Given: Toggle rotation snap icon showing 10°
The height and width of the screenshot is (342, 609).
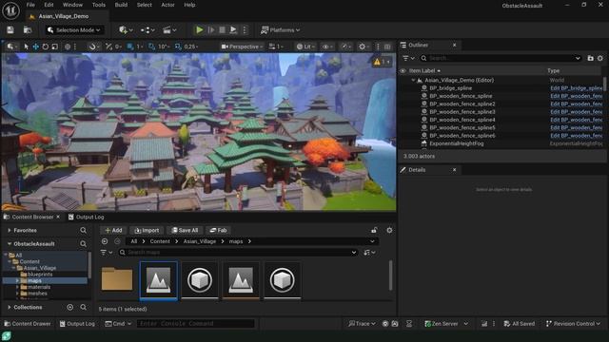Looking at the screenshot, I should (152, 47).
